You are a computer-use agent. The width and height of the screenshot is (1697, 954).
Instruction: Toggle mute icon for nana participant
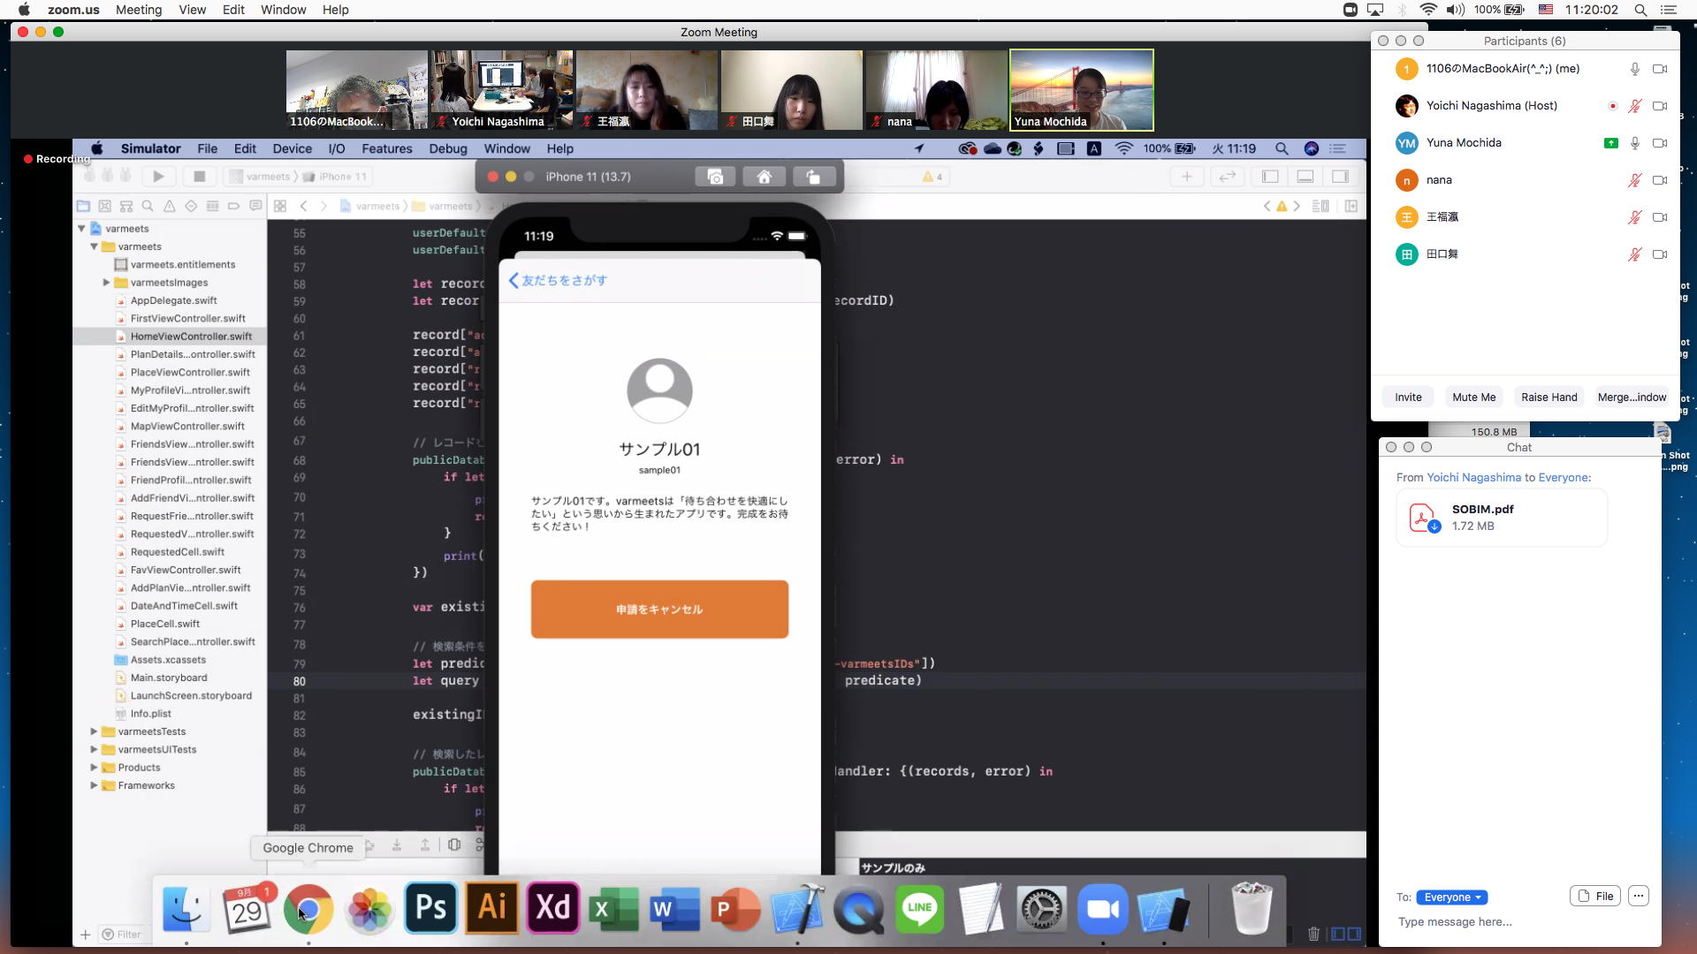tap(1635, 180)
